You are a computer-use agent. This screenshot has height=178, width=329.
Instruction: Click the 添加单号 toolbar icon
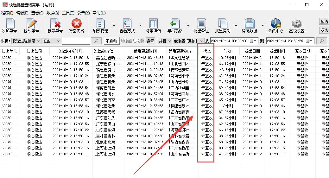(x=9, y=23)
